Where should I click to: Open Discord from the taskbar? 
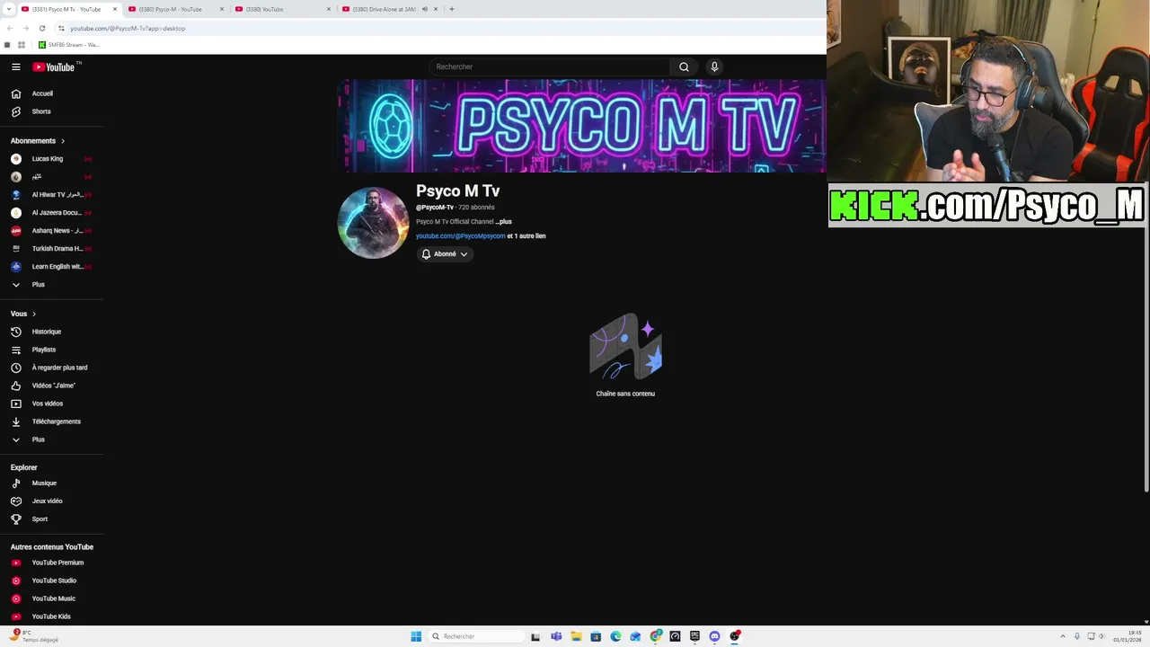click(x=714, y=636)
